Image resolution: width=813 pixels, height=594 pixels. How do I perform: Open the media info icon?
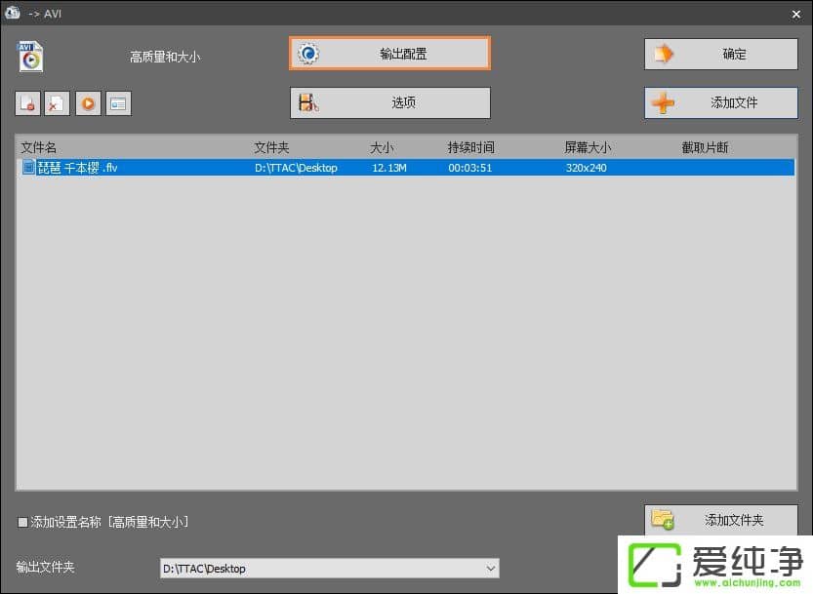pos(118,102)
